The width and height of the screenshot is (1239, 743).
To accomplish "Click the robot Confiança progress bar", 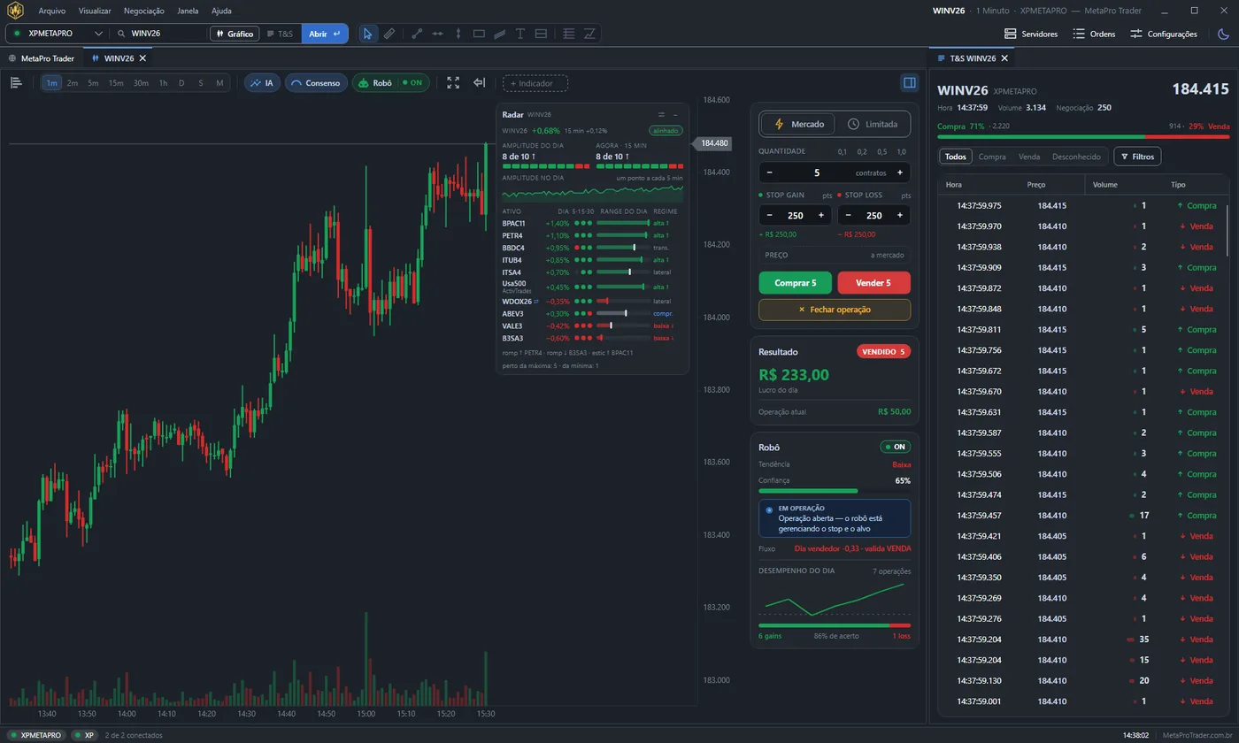I will pyautogui.click(x=835, y=491).
